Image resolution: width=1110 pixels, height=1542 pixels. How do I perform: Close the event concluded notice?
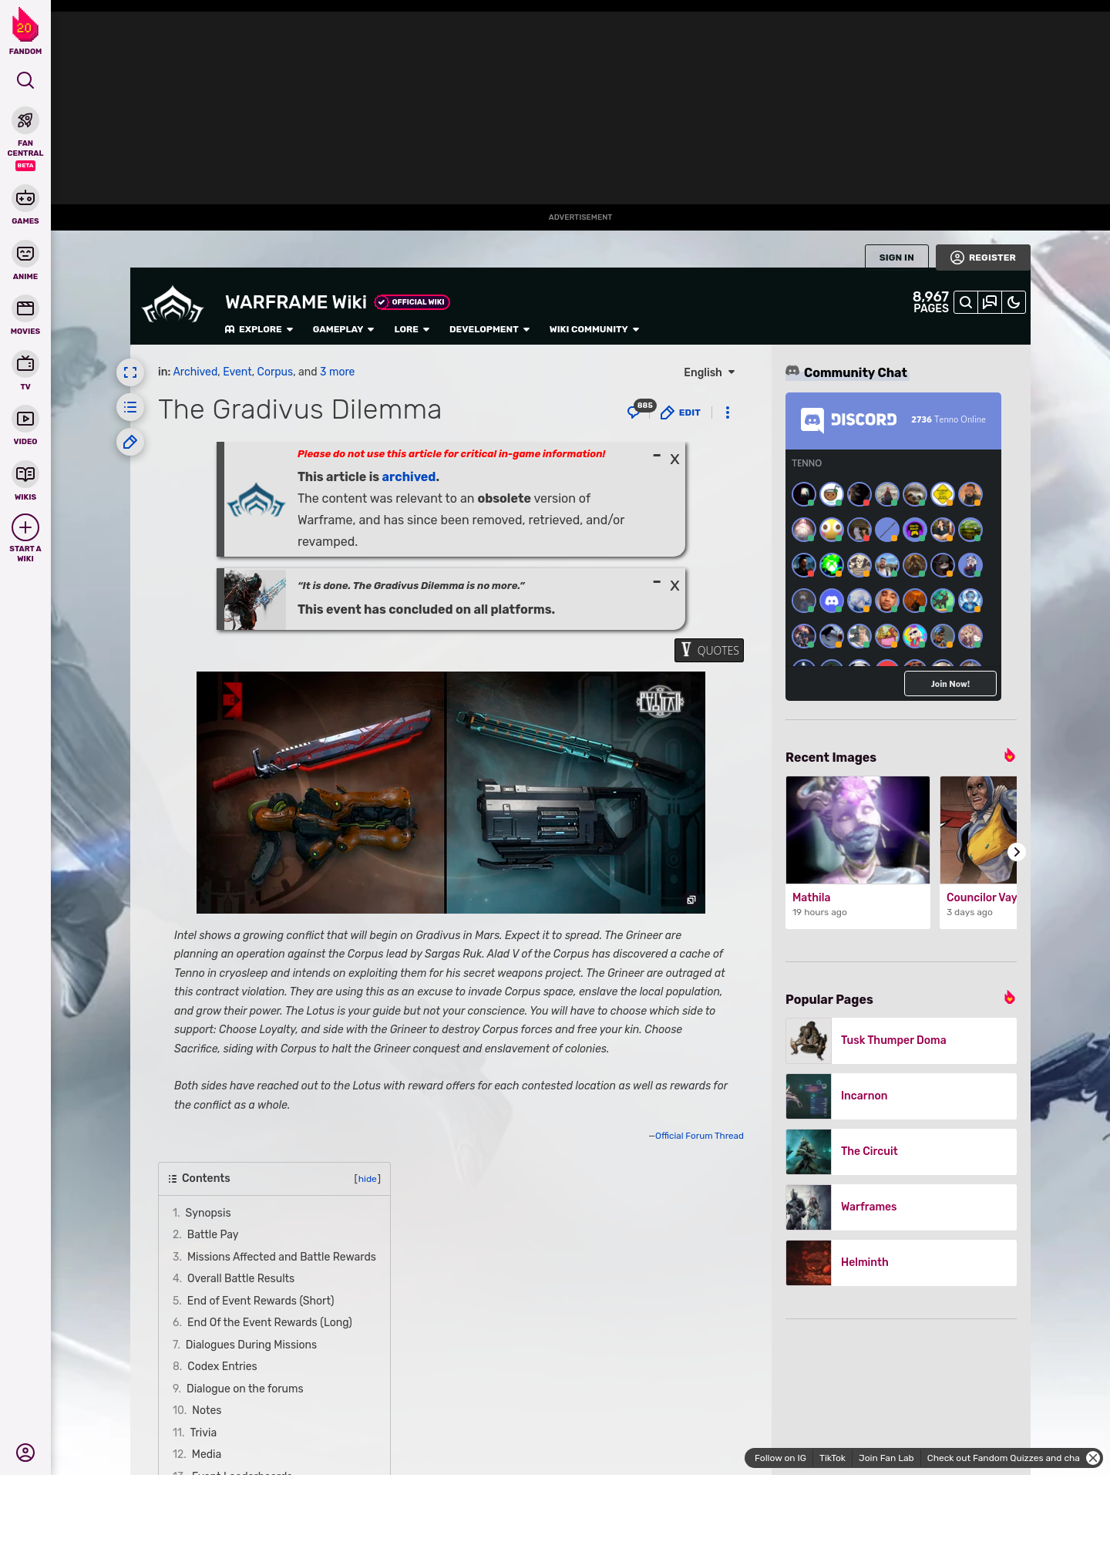point(674,586)
